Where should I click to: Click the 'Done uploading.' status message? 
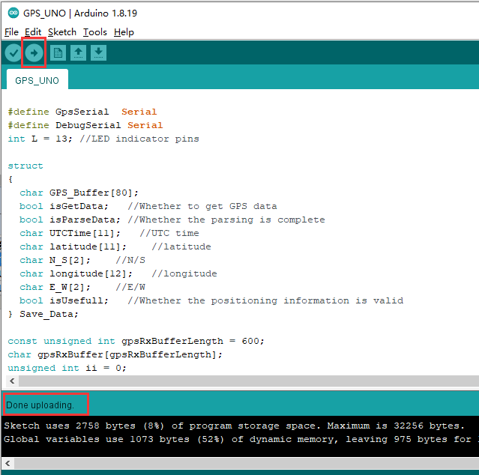[x=40, y=405]
